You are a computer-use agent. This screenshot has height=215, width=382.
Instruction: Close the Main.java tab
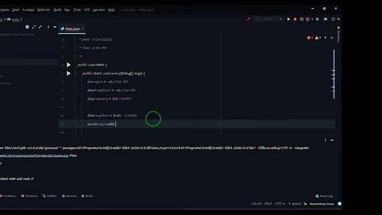click(82, 29)
